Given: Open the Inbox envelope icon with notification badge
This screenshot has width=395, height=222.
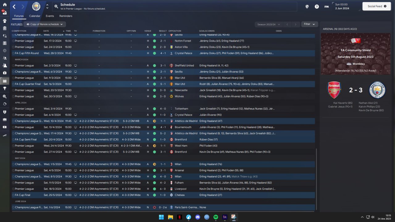Looking at the screenshot, I should coord(5,13).
